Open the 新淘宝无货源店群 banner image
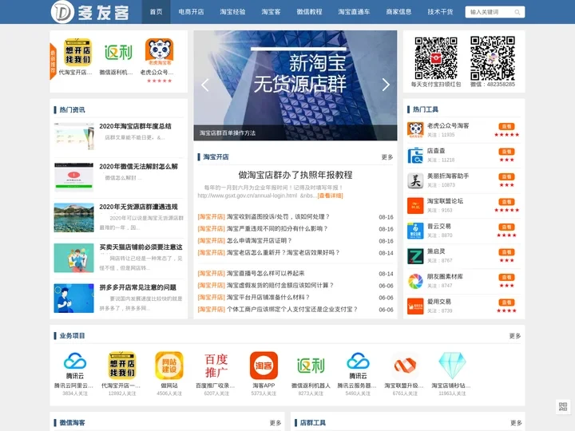The image size is (575, 431). [295, 85]
